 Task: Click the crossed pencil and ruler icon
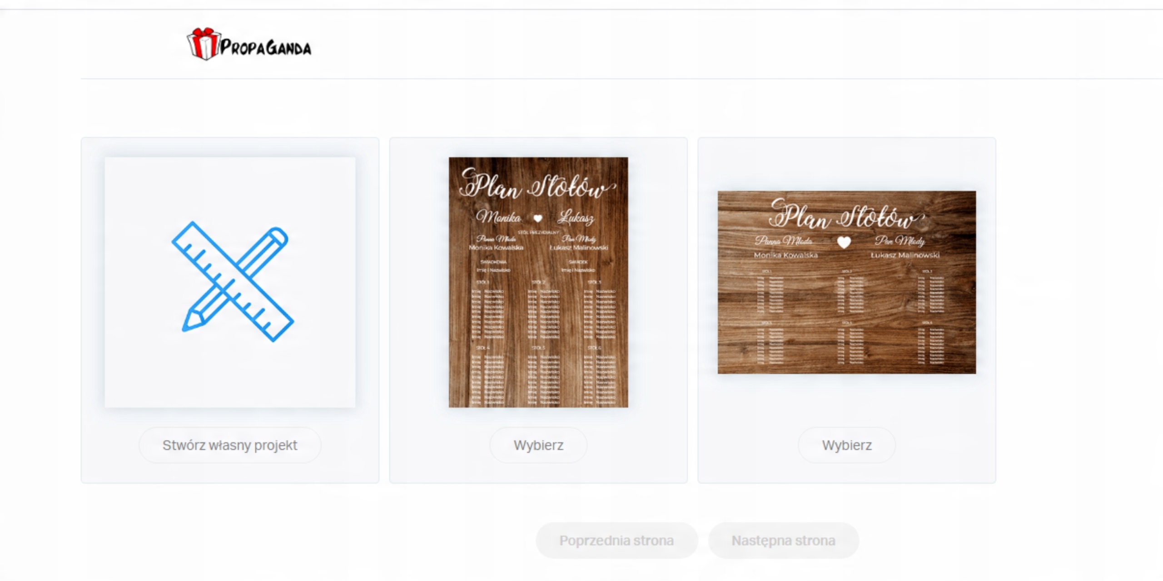pyautogui.click(x=232, y=282)
